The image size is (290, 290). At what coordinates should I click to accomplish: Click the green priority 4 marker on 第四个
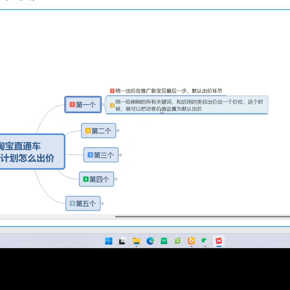point(86,179)
